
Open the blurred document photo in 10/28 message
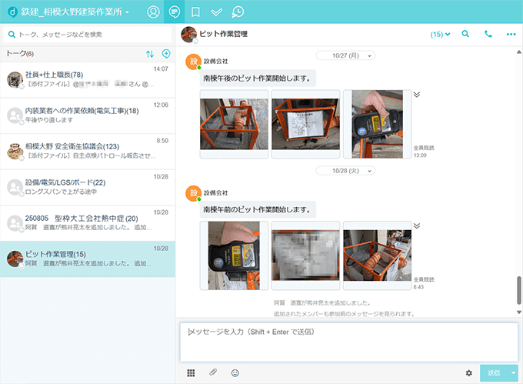pos(305,255)
